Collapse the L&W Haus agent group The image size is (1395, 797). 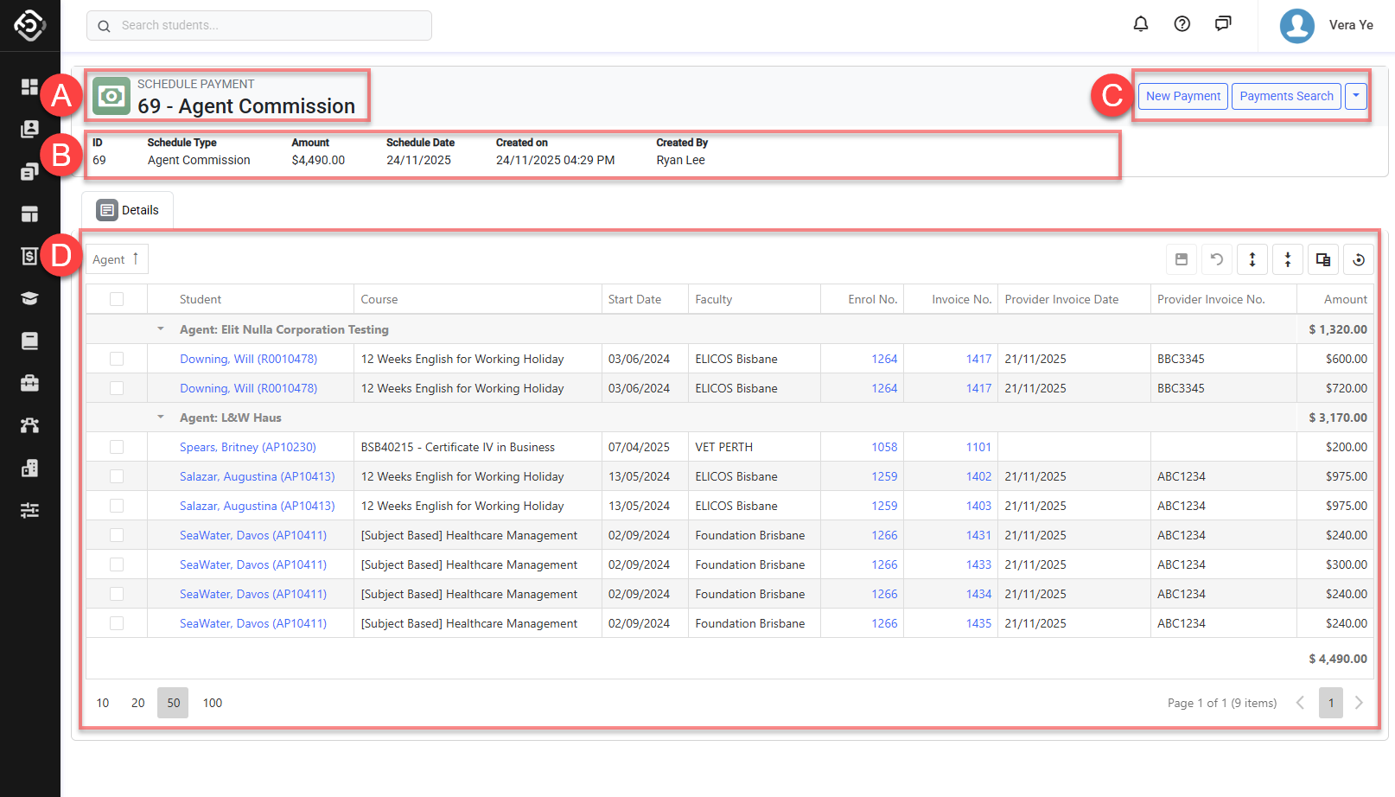pyautogui.click(x=161, y=418)
